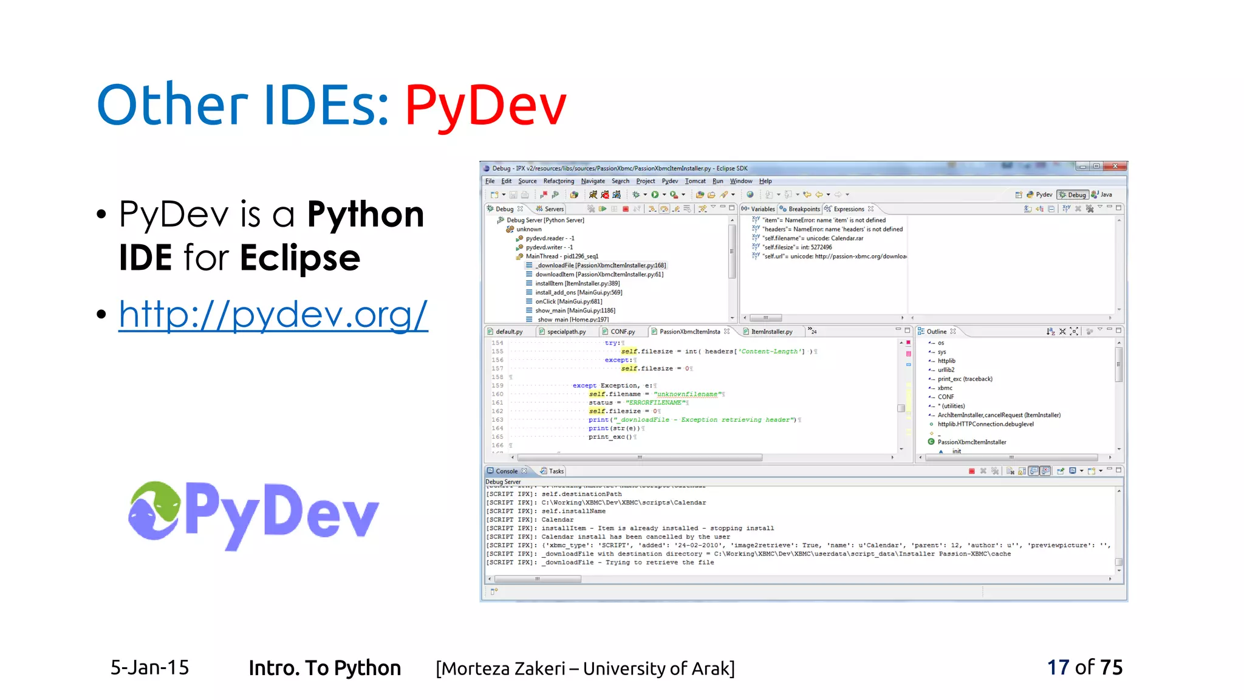Switch to the Tasks tab

click(x=552, y=472)
